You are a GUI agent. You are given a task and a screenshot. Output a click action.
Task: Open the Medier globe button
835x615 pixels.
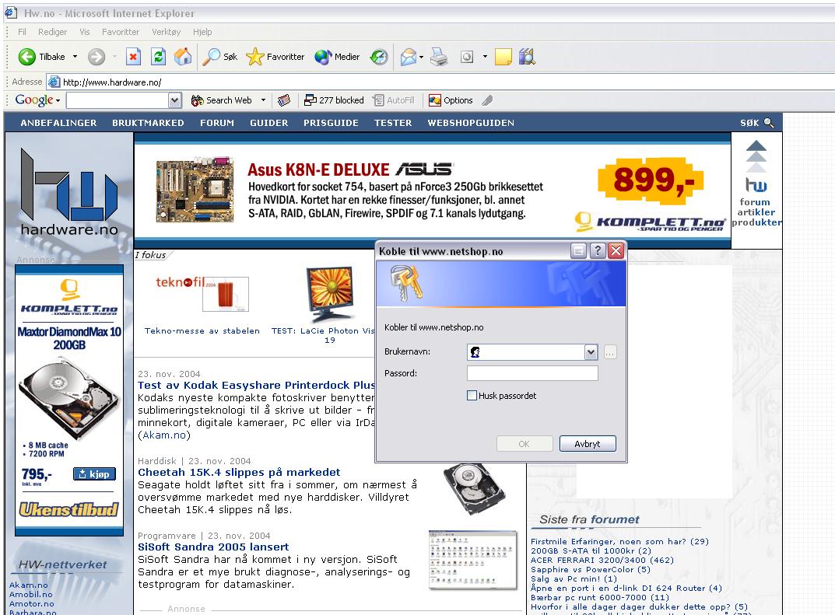click(x=337, y=57)
